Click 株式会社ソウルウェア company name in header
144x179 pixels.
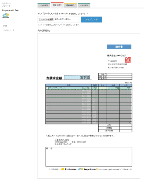pyautogui.click(x=116, y=56)
